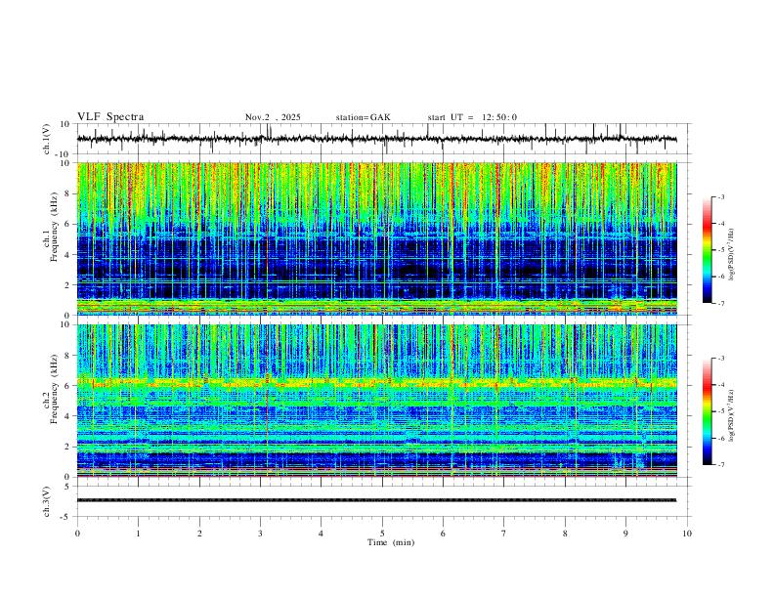Click the "5" tick of ch.3(V) axis

click(68, 487)
